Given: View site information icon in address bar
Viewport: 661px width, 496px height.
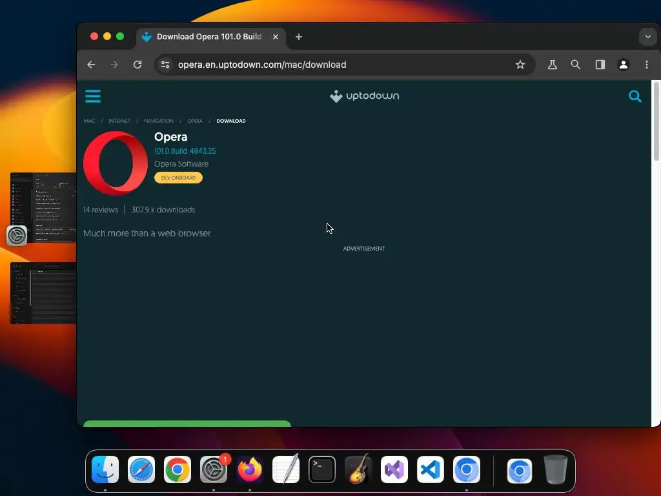Looking at the screenshot, I should 165,65.
